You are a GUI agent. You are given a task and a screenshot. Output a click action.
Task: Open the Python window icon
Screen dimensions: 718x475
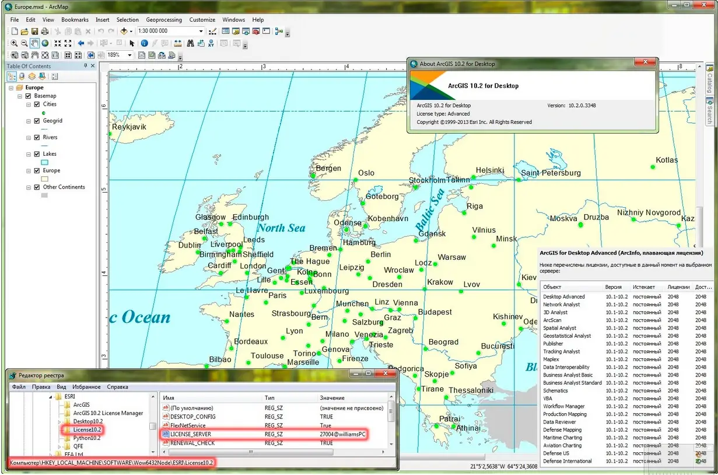[266, 31]
